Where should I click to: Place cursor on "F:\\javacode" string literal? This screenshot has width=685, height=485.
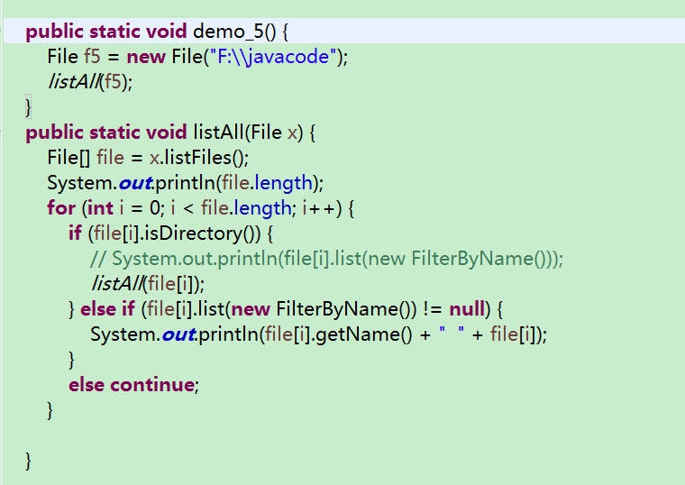273,57
